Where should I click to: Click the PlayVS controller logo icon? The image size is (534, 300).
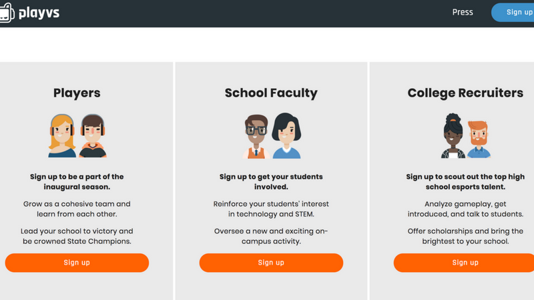pyautogui.click(x=7, y=13)
